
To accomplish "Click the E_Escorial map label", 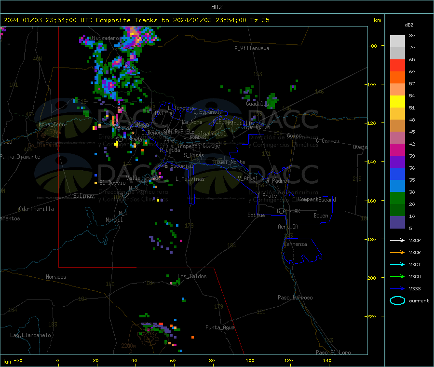I will (x=178, y=166).
